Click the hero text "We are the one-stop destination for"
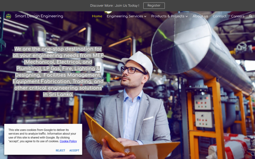Viewport: 255px width, 159px height. coord(58,49)
